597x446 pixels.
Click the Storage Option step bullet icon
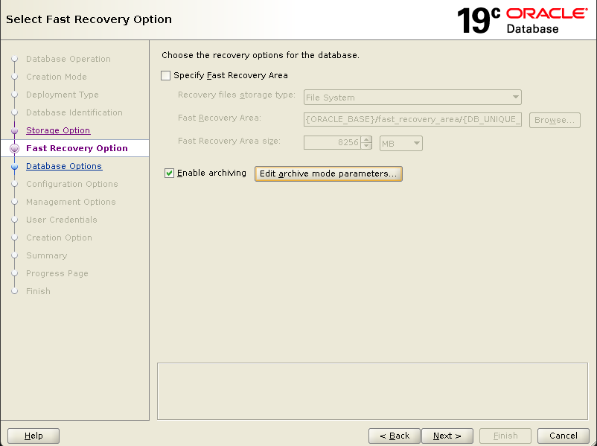click(x=14, y=130)
